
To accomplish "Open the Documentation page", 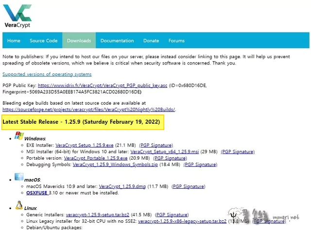I will 117,41.
